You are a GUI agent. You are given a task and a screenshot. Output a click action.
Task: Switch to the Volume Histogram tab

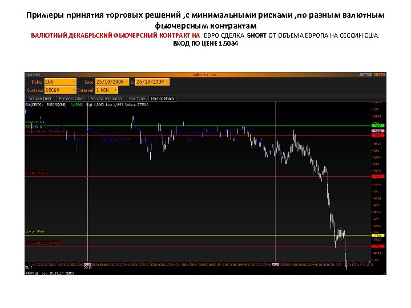click(x=107, y=99)
